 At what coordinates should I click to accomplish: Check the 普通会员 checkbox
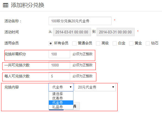click(75, 43)
